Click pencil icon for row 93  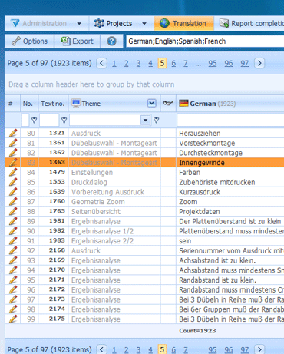[13, 260]
